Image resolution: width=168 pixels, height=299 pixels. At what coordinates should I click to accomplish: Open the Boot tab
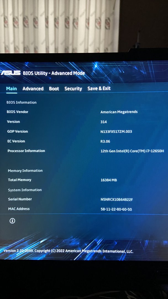54,89
